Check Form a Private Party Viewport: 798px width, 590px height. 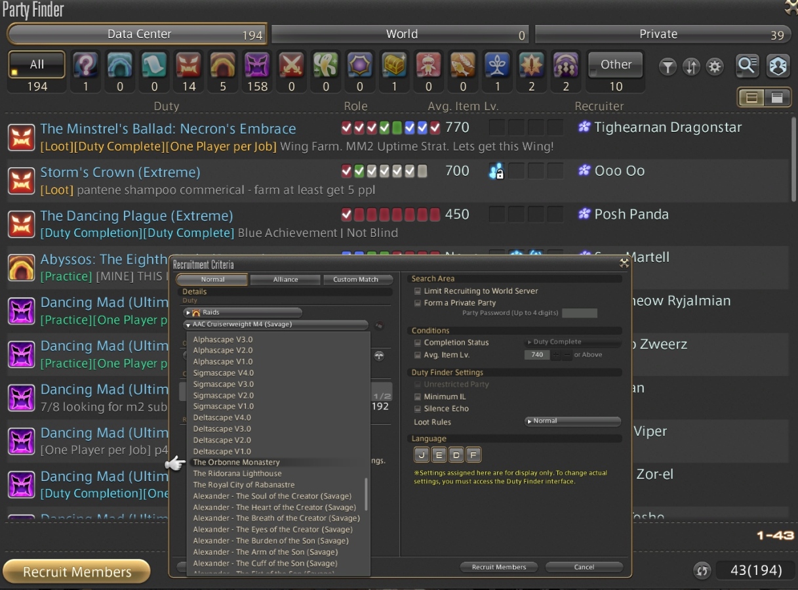point(418,303)
